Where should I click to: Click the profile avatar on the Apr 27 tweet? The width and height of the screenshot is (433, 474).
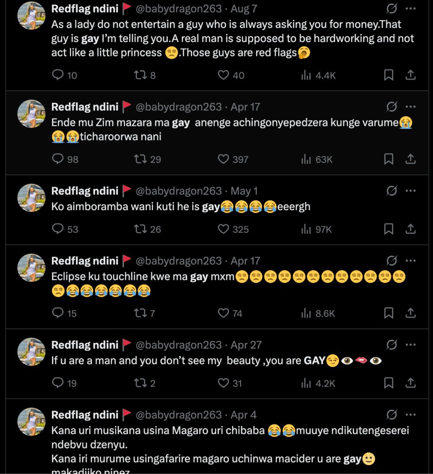coord(31,352)
